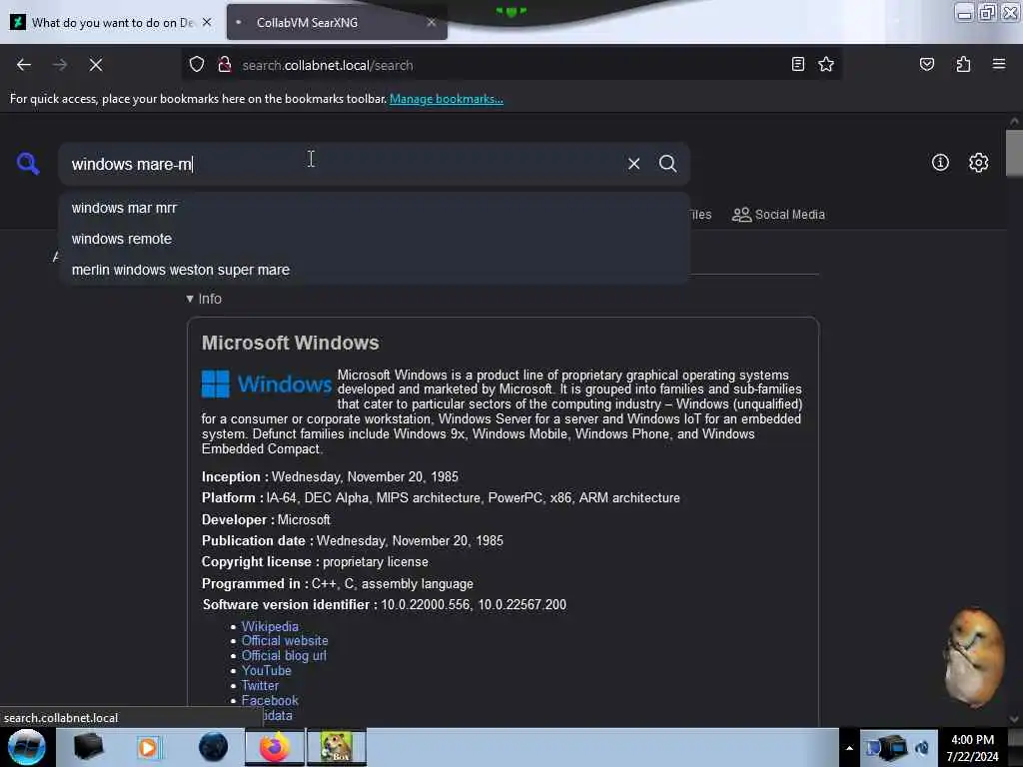Click the page vertical scrollbar thumb

(1014, 153)
